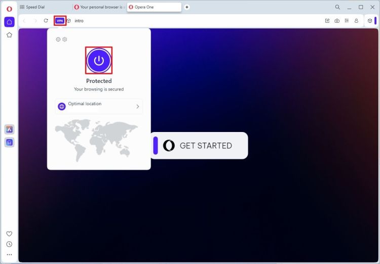The width and height of the screenshot is (380, 264).
Task: Open a new tab with plus button
Action: point(187,7)
